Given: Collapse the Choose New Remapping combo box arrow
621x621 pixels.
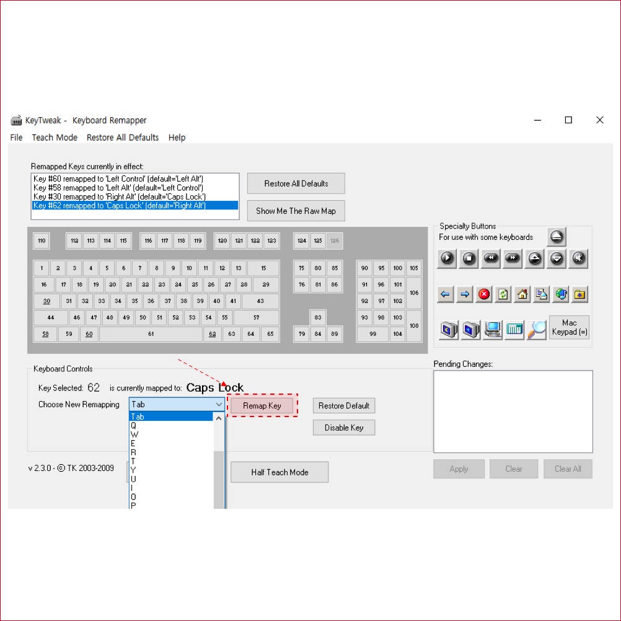Looking at the screenshot, I should click(x=219, y=404).
